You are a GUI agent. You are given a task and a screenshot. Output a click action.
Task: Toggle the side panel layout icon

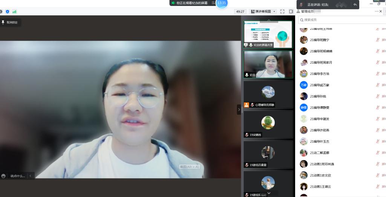tap(291, 12)
